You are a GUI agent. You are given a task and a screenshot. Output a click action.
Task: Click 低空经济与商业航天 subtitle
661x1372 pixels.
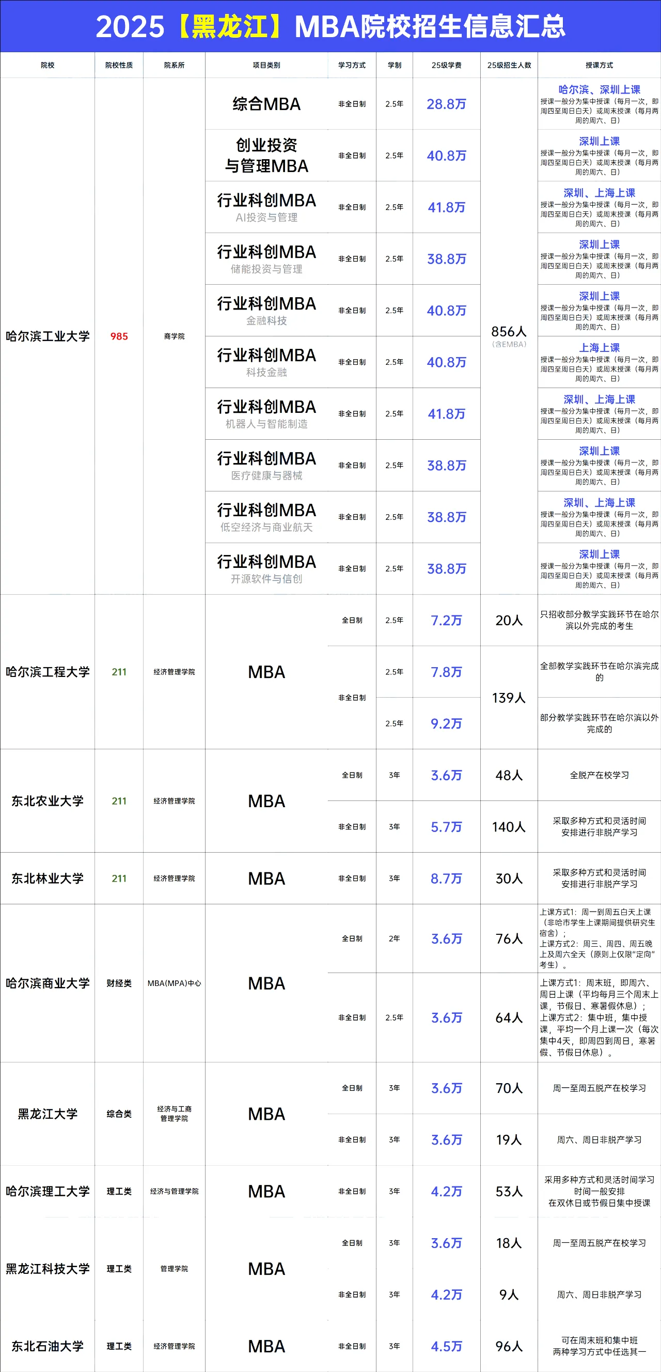[266, 527]
